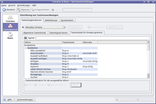Image resolution: width=156 pixels, height=104 pixels.
Task: Select the Nächste Wörter löschen row
Action: point(64,72)
